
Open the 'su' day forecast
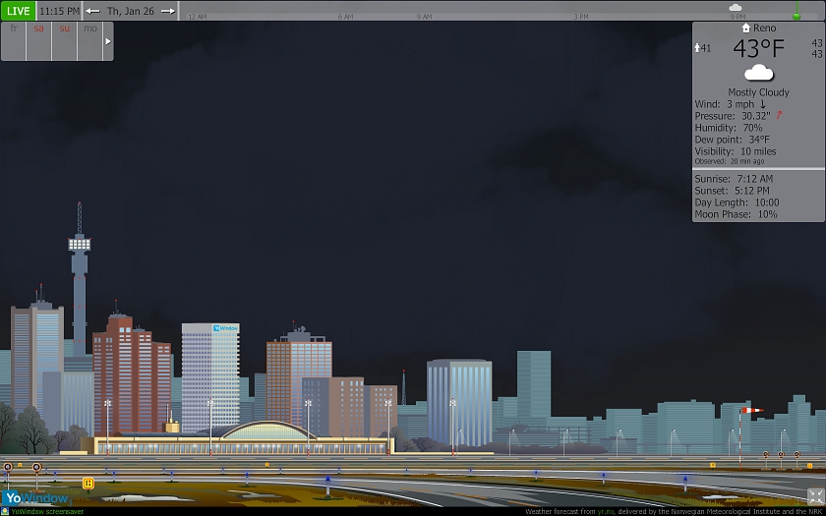pyautogui.click(x=65, y=29)
